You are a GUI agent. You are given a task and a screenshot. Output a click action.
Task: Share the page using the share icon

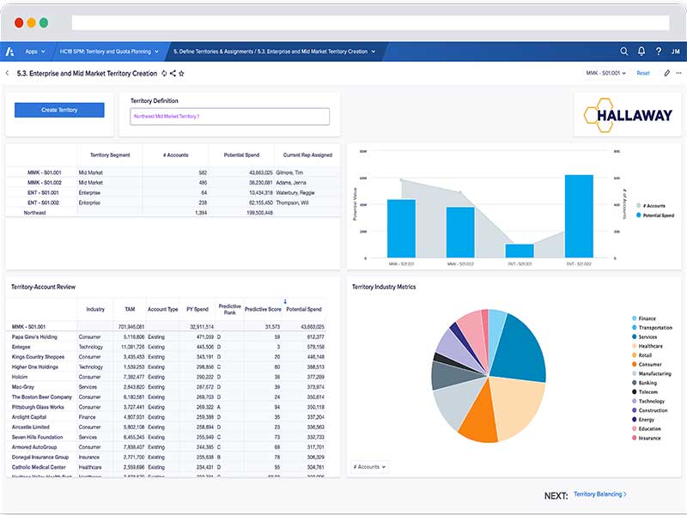[x=173, y=74]
